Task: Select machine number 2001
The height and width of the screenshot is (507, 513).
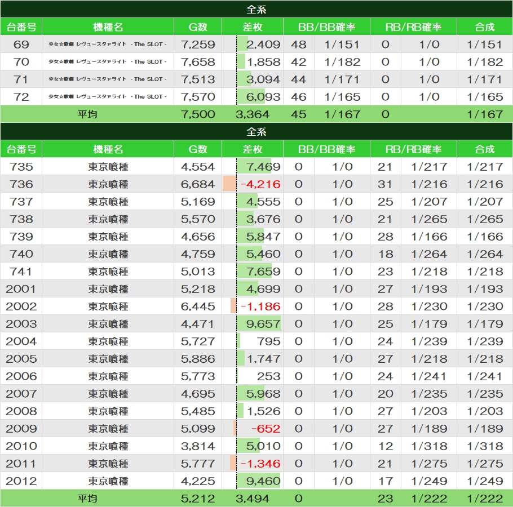Action: [x=21, y=289]
